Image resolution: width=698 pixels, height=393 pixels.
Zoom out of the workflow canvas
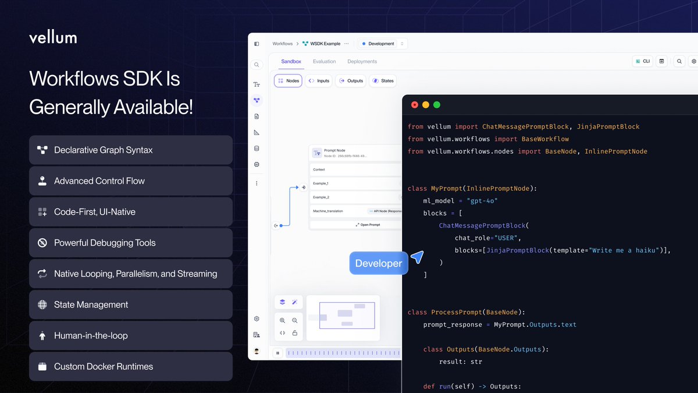(295, 320)
